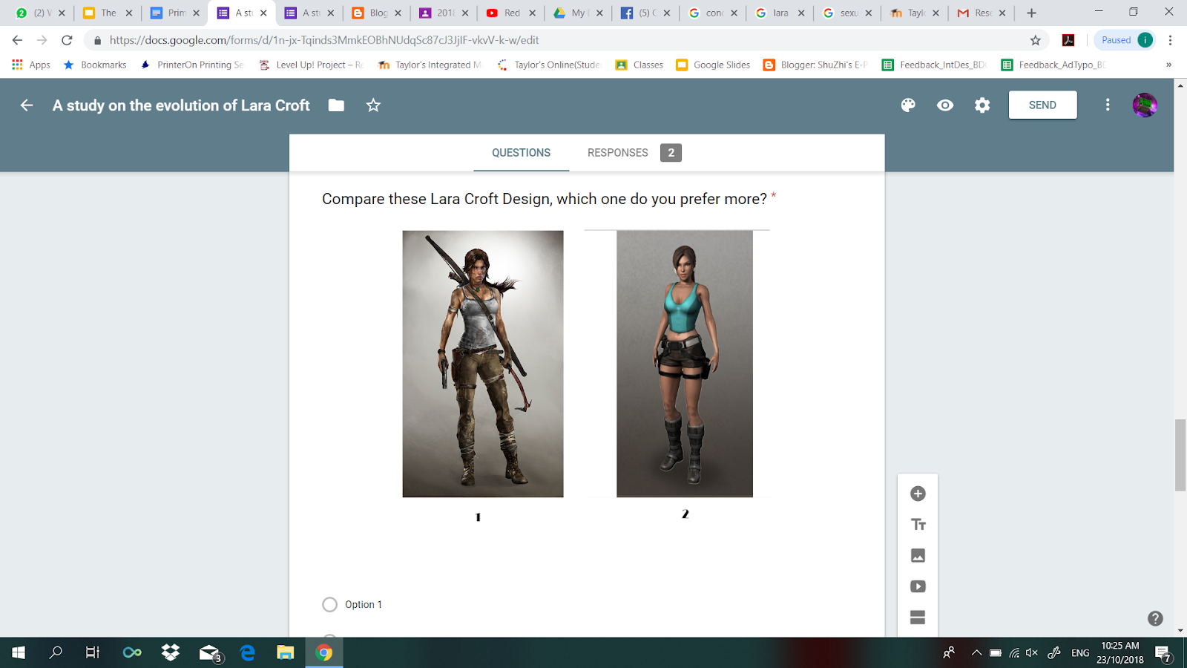Viewport: 1187px width, 668px height.
Task: Open Microsoft Edge from the taskbar
Action: coord(248,652)
